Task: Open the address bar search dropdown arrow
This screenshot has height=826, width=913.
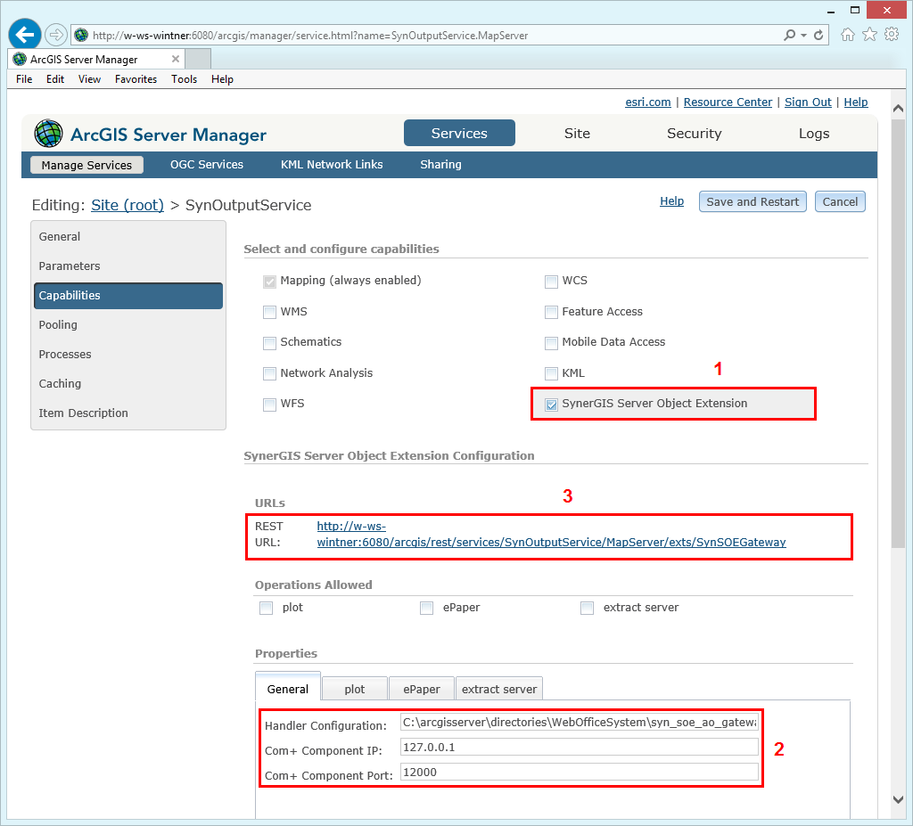Action: pos(802,34)
